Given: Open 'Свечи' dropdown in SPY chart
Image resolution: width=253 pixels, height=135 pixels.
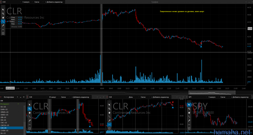Looking at the screenshot, I should click(x=224, y=97).
